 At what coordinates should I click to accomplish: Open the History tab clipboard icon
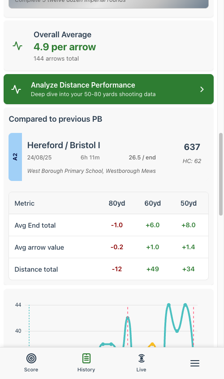86,358
